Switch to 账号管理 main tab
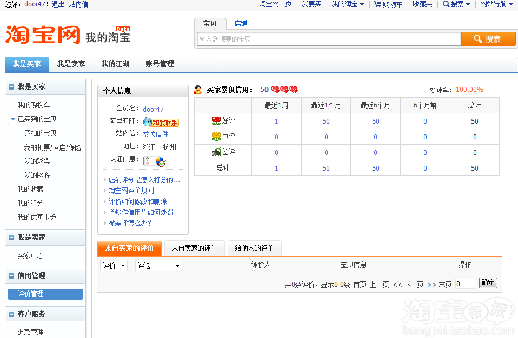Image resolution: width=518 pixels, height=338 pixels. pyautogui.click(x=160, y=64)
